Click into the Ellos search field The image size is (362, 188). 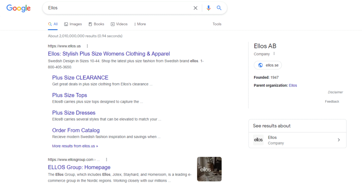[117, 8]
